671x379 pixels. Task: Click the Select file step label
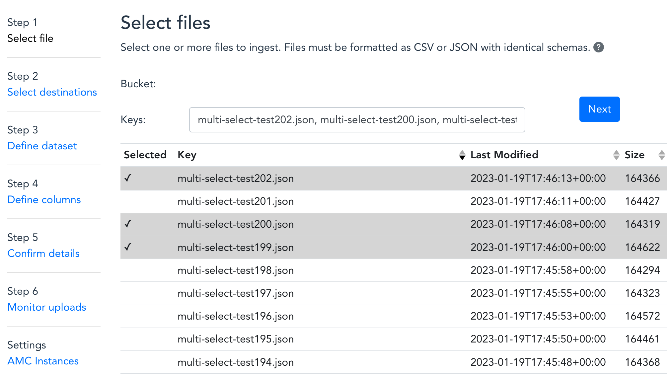click(30, 38)
